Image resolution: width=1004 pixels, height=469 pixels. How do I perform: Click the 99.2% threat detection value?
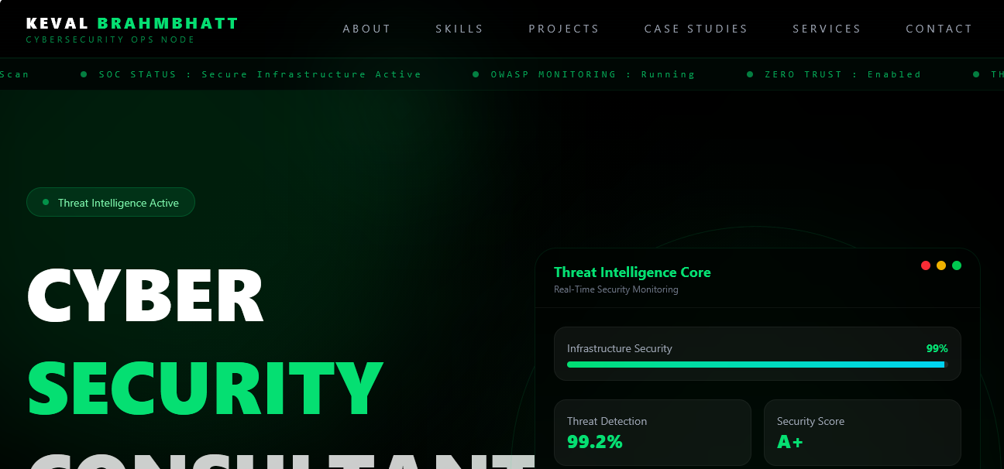(x=595, y=442)
